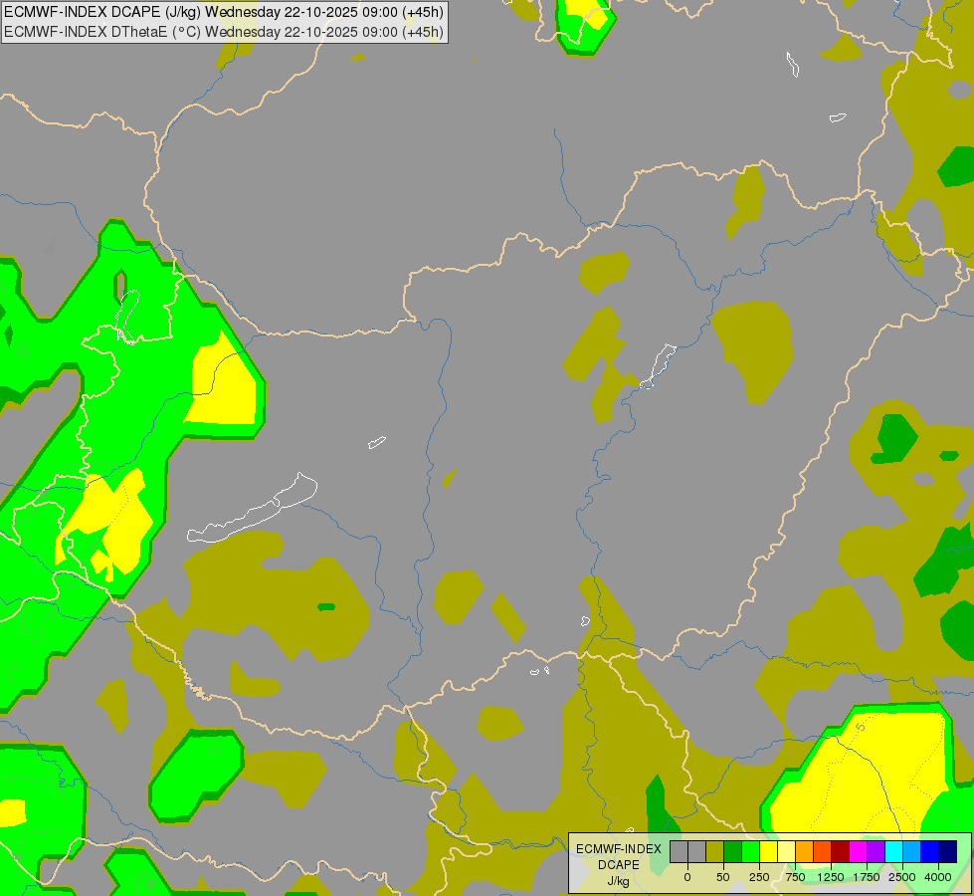Click the pale yellow legend swatch

click(786, 851)
